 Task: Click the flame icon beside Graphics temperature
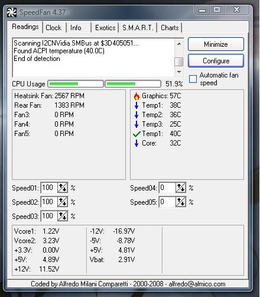(136, 96)
